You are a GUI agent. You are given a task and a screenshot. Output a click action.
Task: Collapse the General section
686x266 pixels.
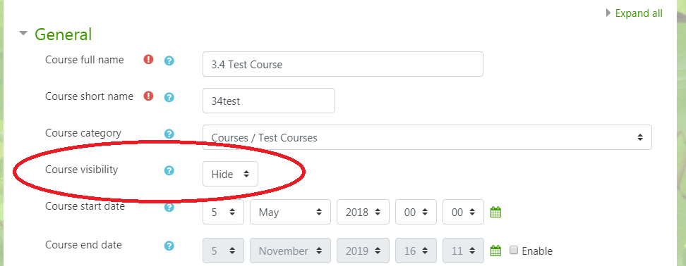pos(23,34)
